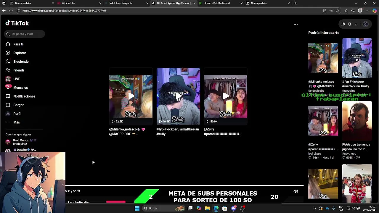
Task: Open the forsythepp author link
Action: tap(349, 154)
